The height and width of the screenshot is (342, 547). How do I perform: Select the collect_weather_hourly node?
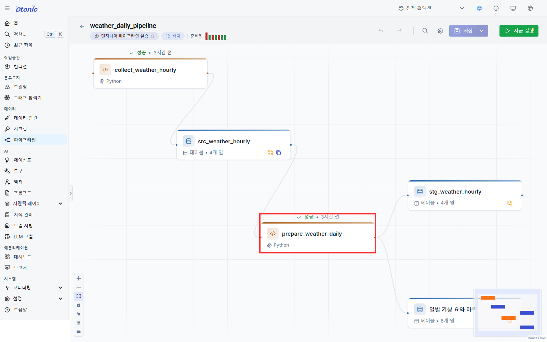[150, 74]
